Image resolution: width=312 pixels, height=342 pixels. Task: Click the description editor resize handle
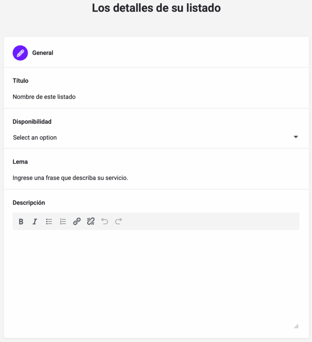[296, 326]
